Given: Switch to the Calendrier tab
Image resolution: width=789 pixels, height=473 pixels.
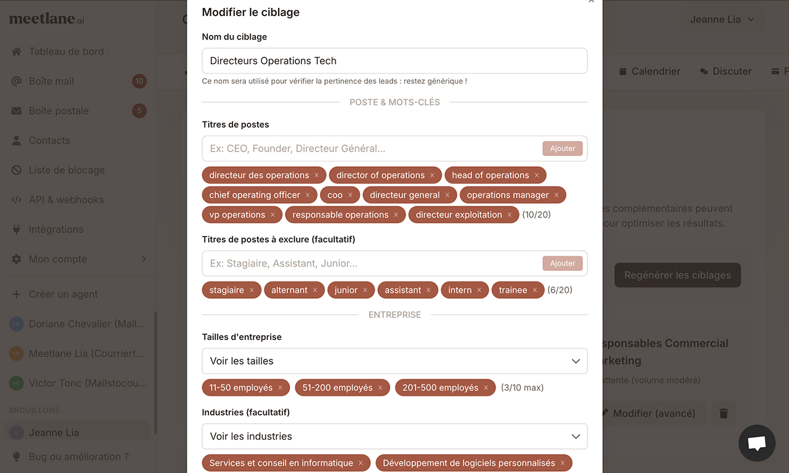Looking at the screenshot, I should click(650, 71).
